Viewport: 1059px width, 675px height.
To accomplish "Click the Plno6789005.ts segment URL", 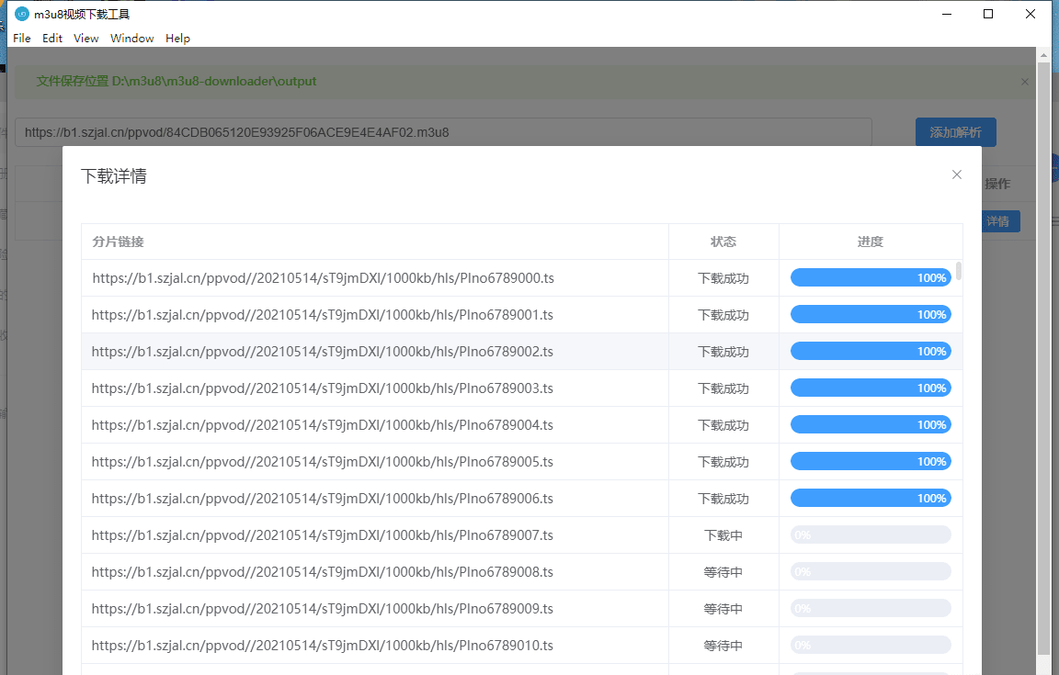I will point(323,462).
